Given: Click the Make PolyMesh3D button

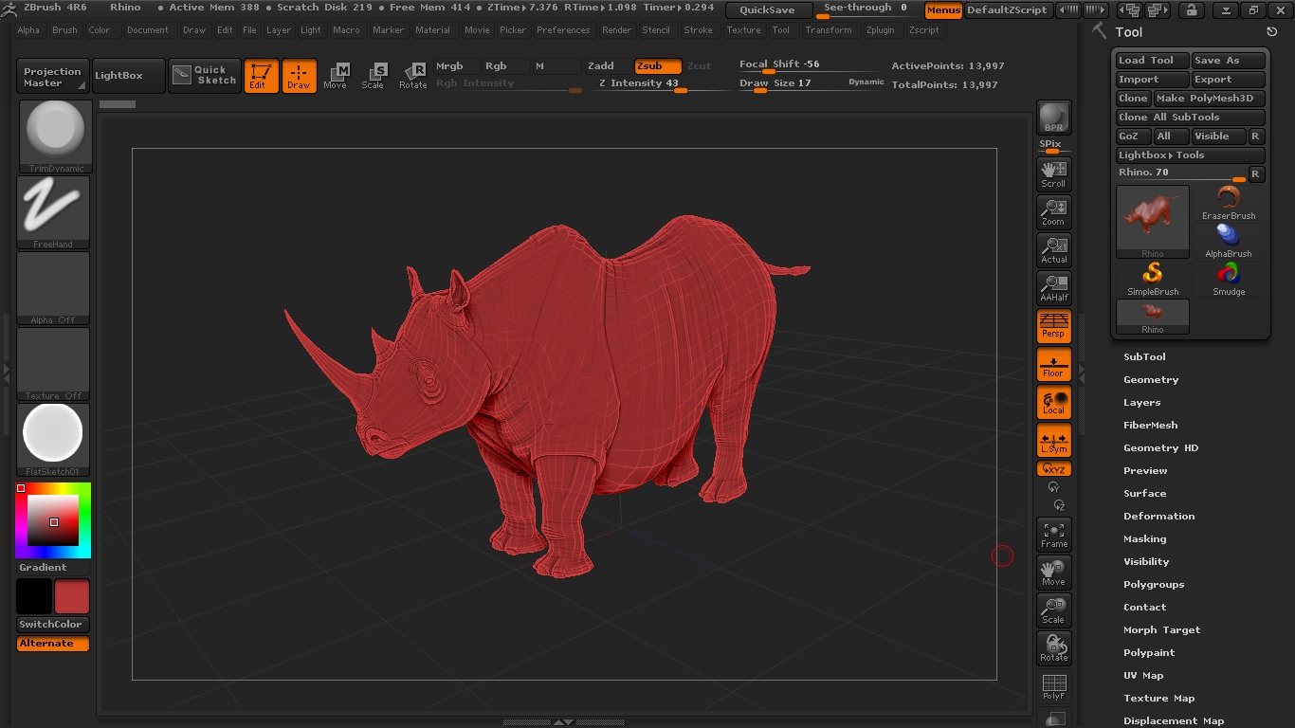Looking at the screenshot, I should [x=1209, y=99].
